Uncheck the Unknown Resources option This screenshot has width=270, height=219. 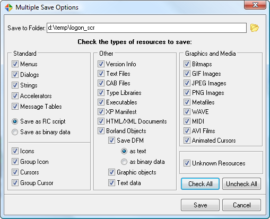point(187,163)
